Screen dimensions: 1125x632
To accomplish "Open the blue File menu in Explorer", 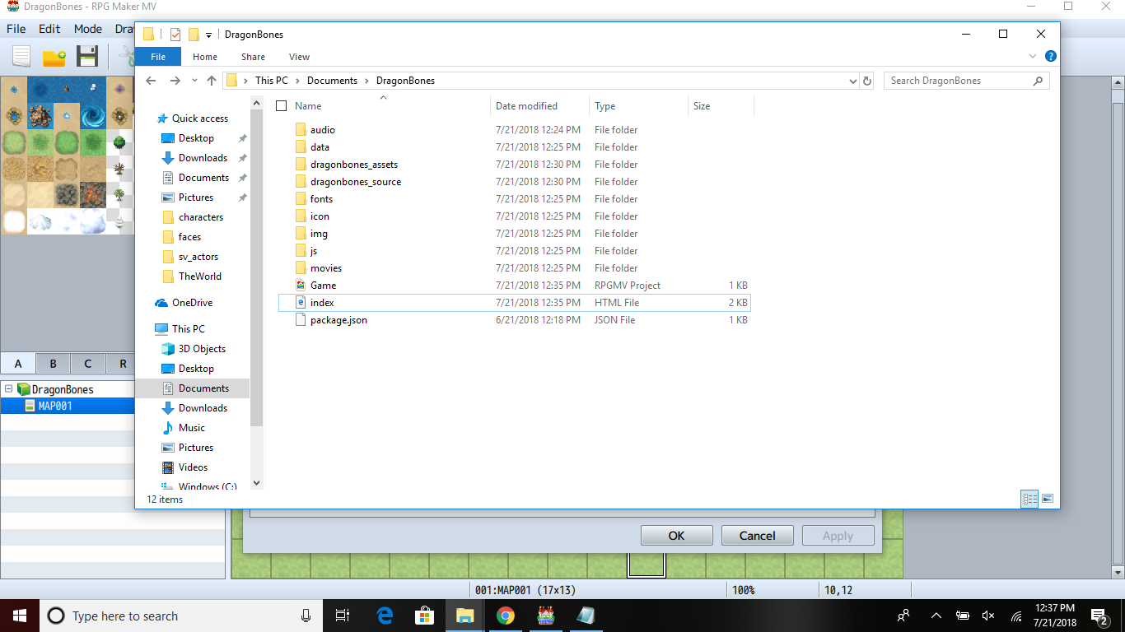I will pyautogui.click(x=158, y=57).
